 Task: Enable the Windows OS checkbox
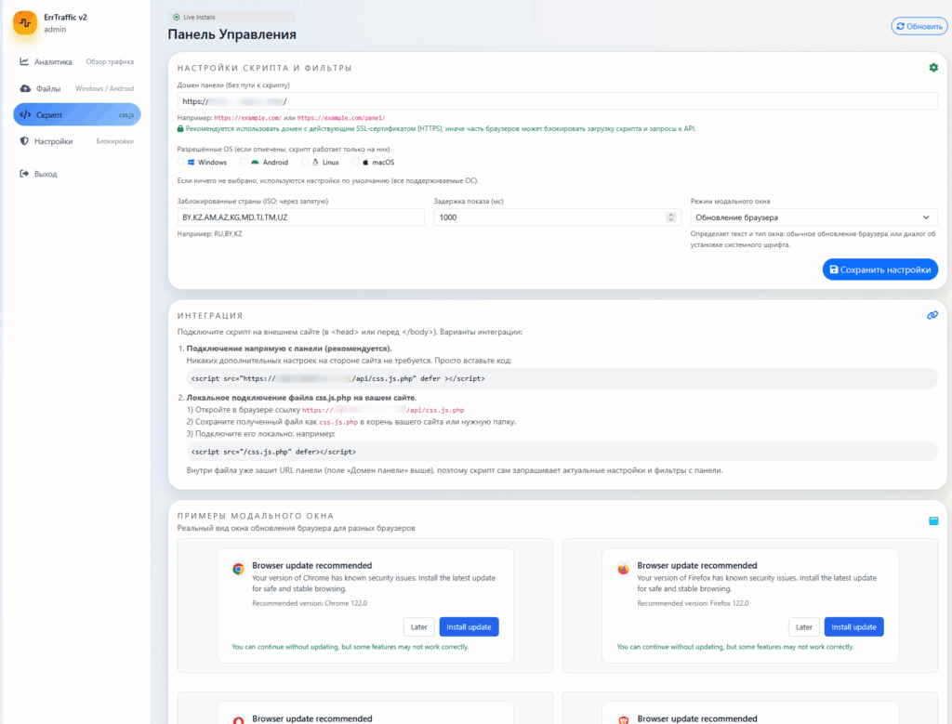pyautogui.click(x=181, y=162)
